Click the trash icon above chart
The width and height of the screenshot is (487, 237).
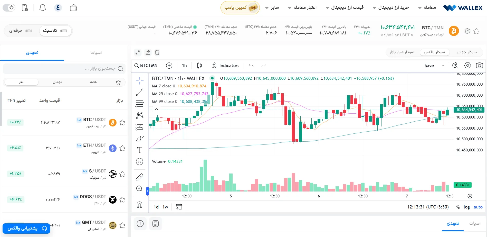pos(157,52)
